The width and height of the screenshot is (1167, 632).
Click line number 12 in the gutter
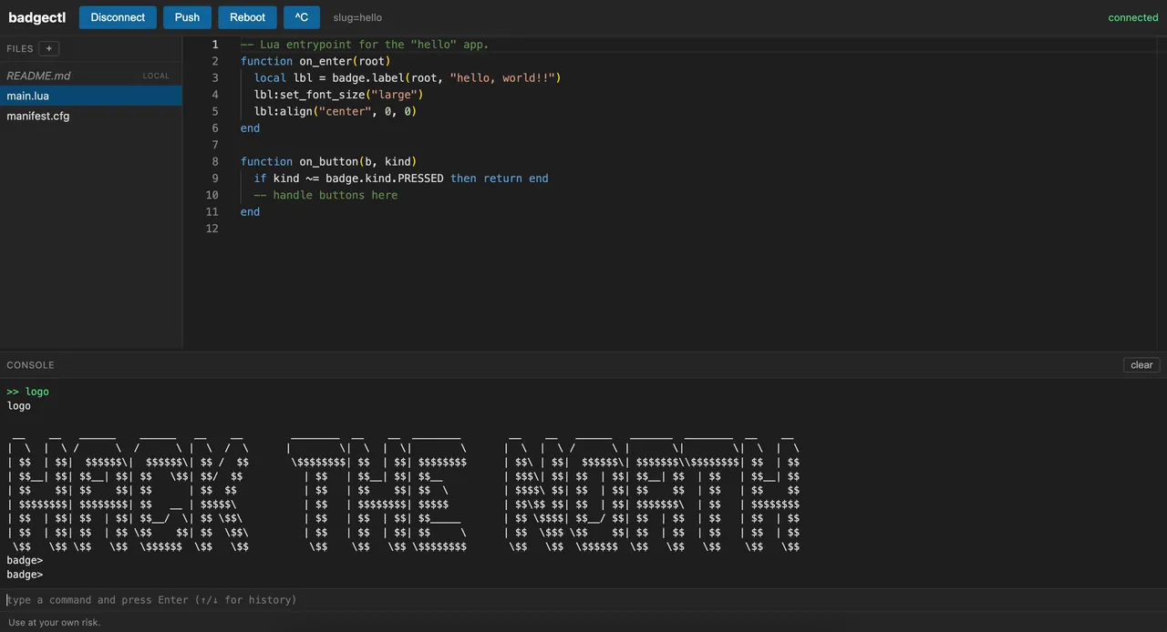point(212,229)
